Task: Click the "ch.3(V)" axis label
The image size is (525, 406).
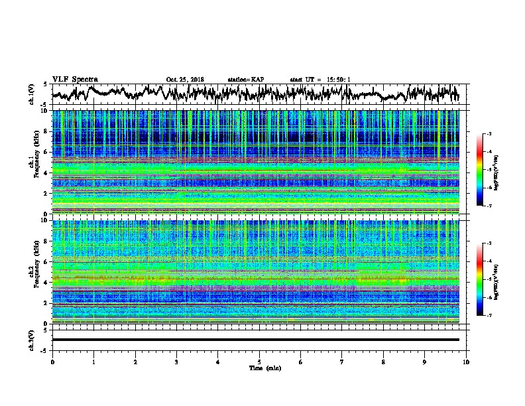Action: (x=32, y=340)
